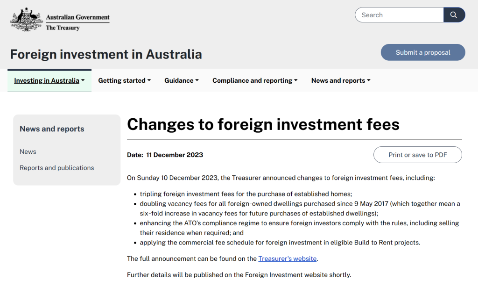Click the Australian coat of arms logo

[x=27, y=20]
